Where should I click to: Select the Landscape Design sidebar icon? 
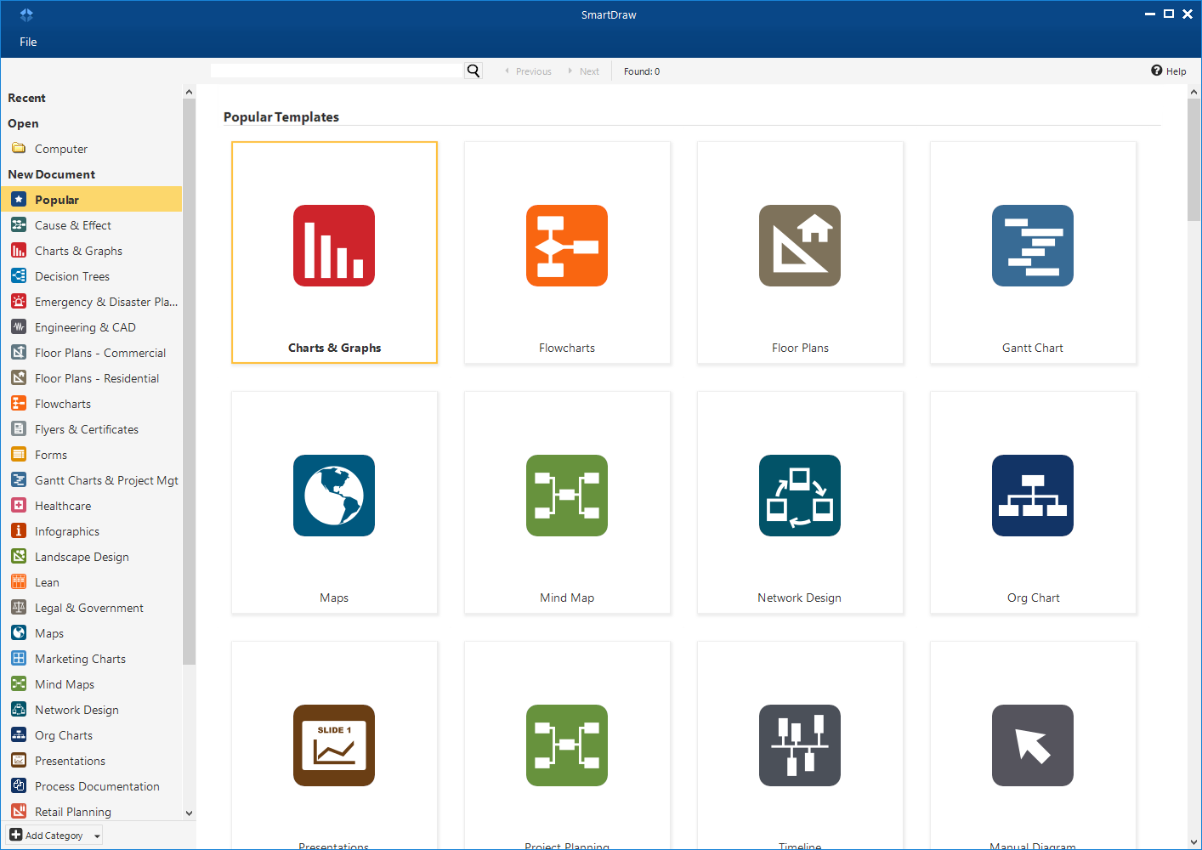coord(19,556)
